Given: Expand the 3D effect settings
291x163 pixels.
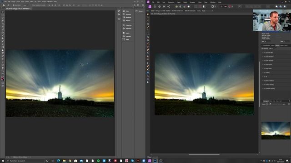Looking at the screenshot, I should [x=262, y=77].
